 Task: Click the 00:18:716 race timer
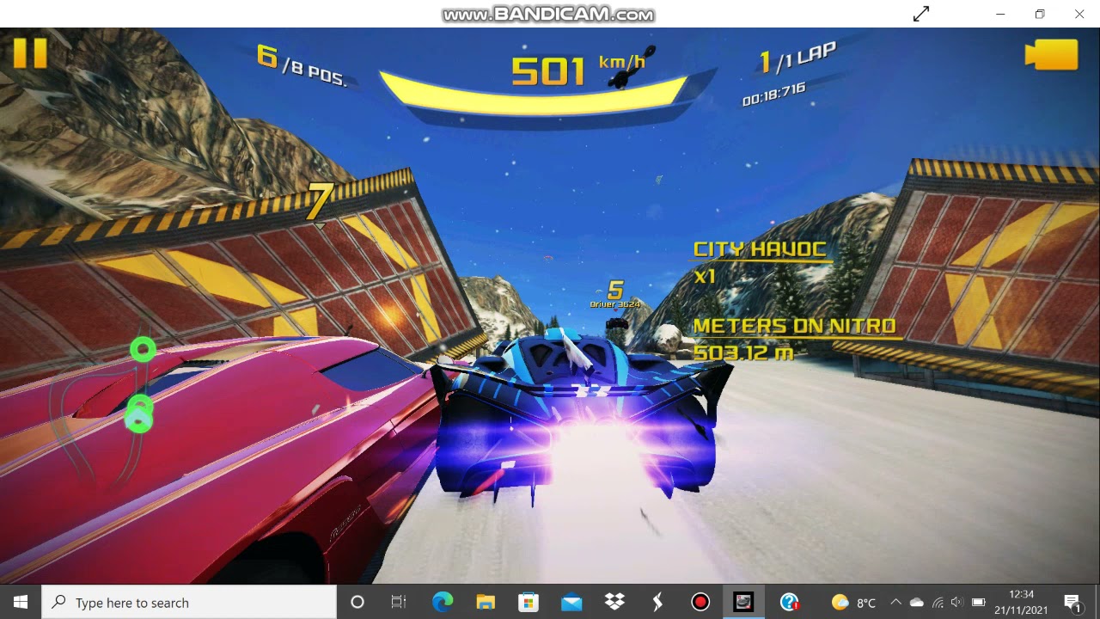[773, 94]
